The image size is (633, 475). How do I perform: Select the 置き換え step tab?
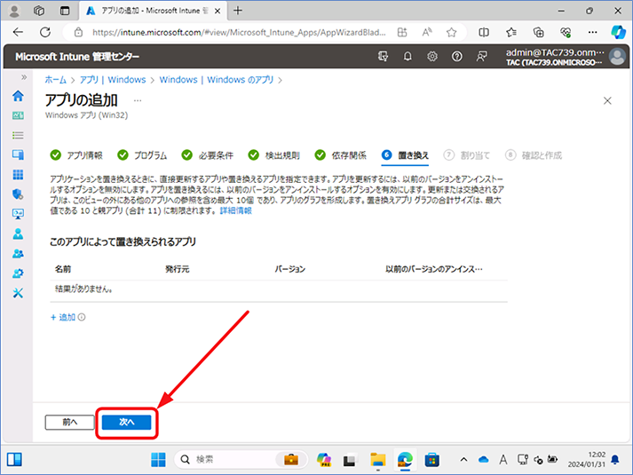pos(405,155)
